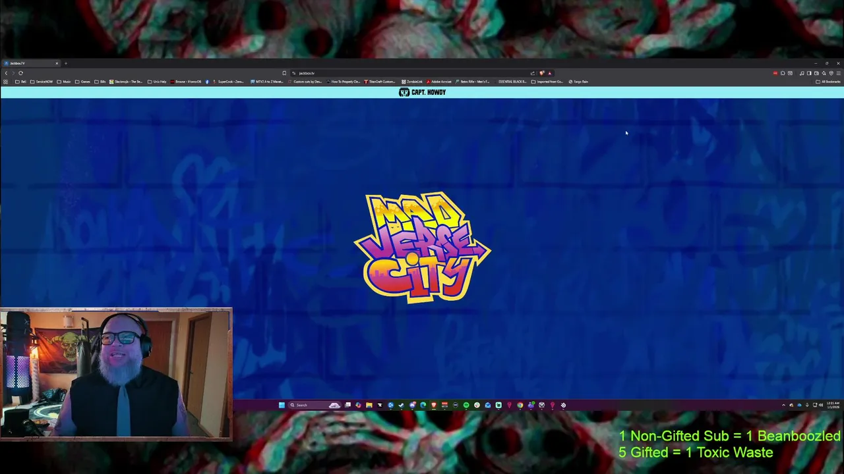Click the MAD VERSE CITY logo
This screenshot has height=474, width=844.
tap(422, 248)
